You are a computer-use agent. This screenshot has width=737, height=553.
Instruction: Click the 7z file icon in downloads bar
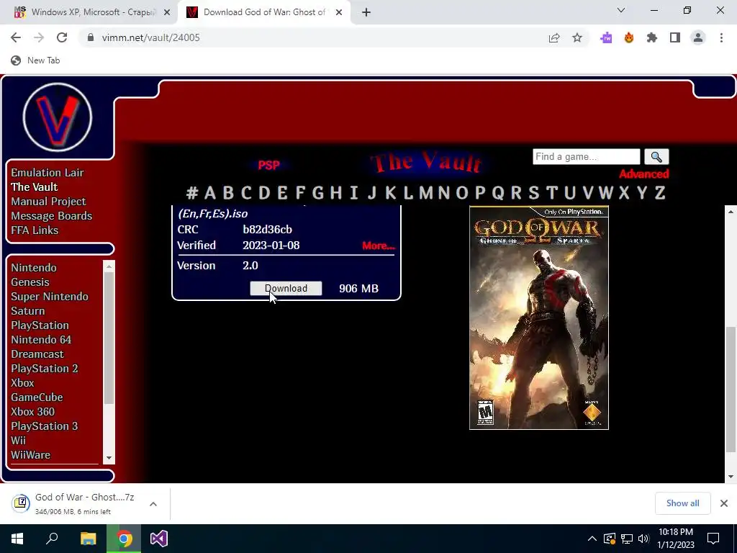pos(21,503)
